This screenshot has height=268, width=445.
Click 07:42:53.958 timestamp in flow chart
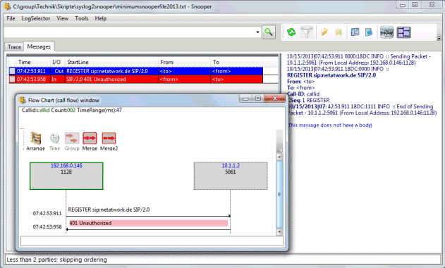pyautogui.click(x=47, y=227)
